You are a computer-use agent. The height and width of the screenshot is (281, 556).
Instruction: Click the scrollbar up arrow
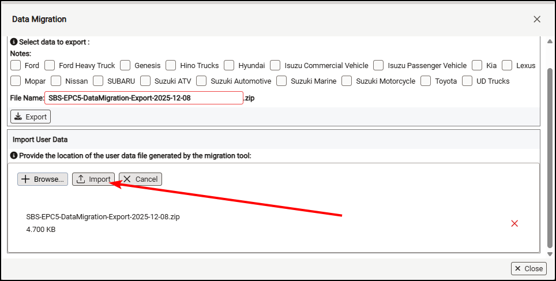(x=550, y=40)
